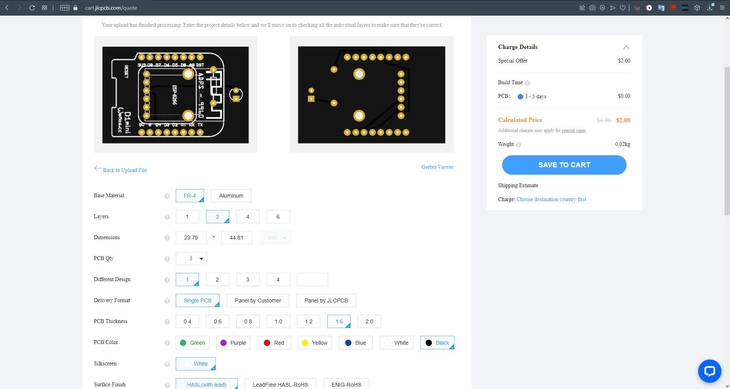
Task: Select Panel by Customer delivery format
Action: 257,300
